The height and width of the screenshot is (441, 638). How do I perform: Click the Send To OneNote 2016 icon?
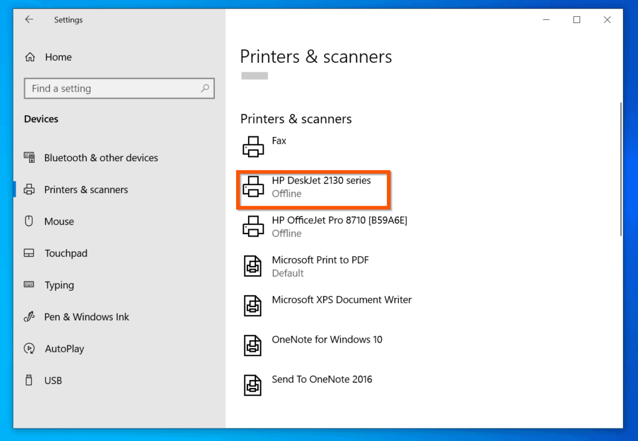coord(253,386)
